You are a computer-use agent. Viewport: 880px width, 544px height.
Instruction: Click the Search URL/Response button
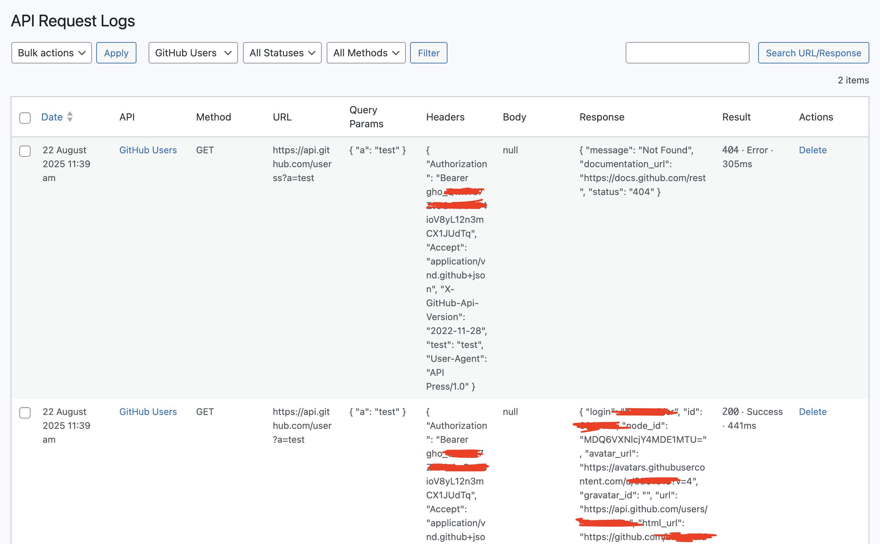pyautogui.click(x=813, y=53)
